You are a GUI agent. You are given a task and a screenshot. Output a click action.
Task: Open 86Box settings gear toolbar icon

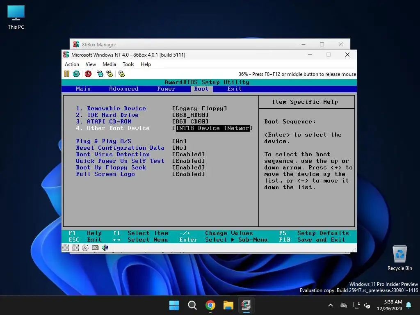pos(121,74)
